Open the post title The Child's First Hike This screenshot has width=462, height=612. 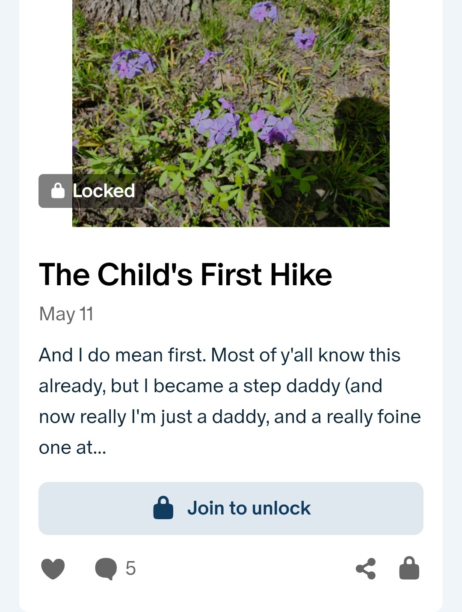(185, 274)
